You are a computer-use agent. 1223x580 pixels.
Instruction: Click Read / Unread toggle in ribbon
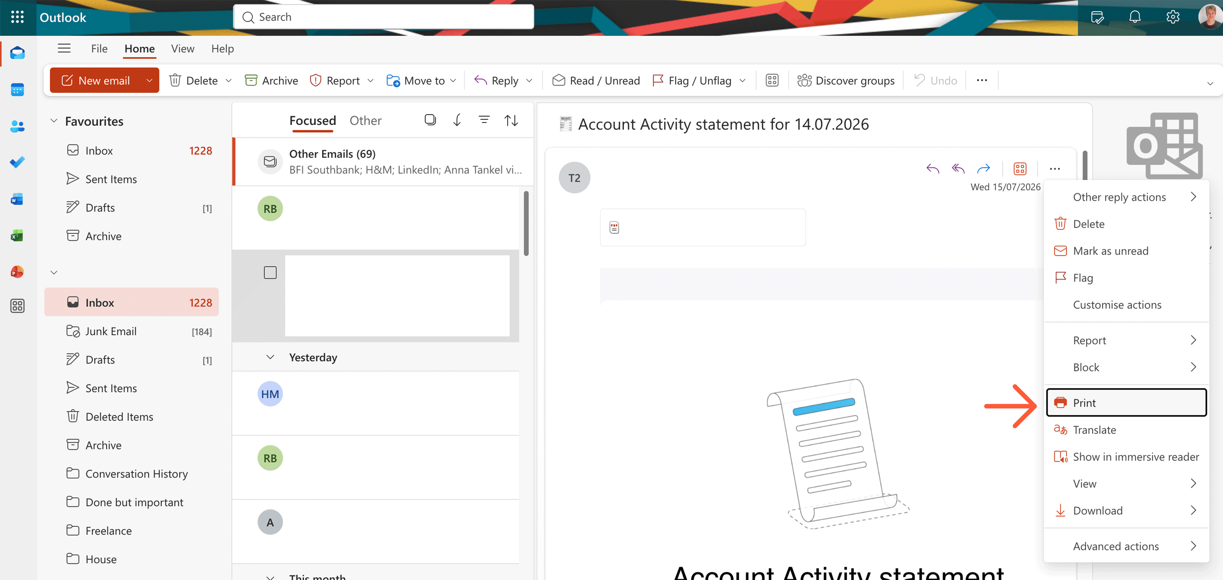tap(596, 81)
